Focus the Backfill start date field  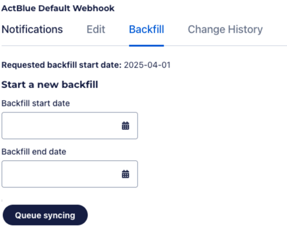click(70, 126)
